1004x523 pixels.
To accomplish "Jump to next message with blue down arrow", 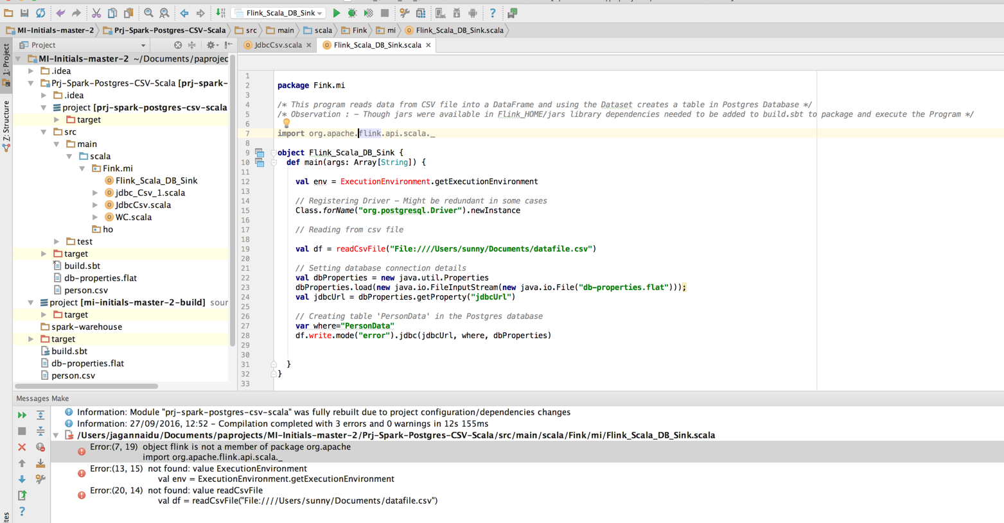I will 22,479.
